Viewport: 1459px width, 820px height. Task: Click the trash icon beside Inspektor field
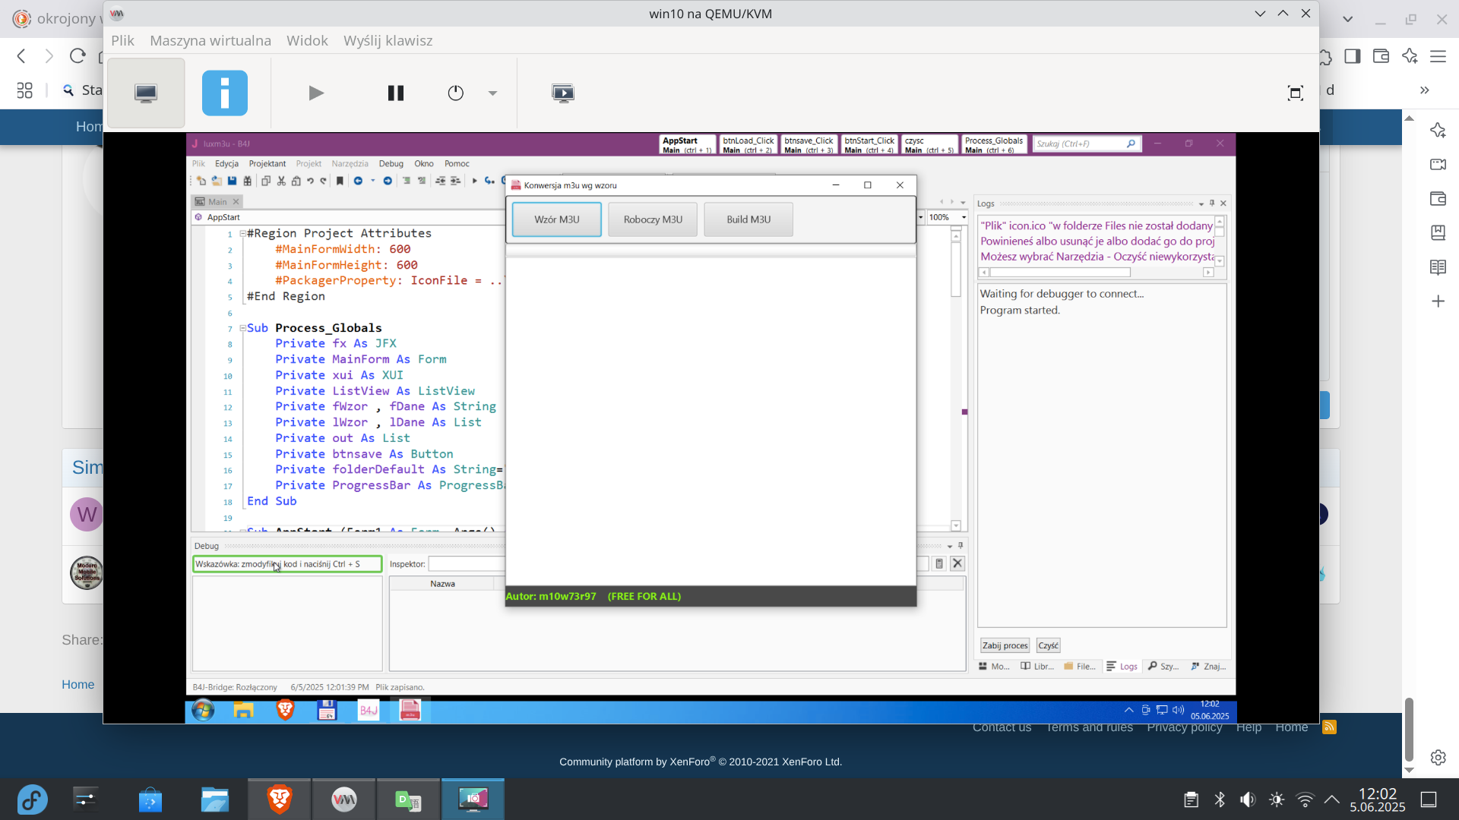[x=939, y=563]
